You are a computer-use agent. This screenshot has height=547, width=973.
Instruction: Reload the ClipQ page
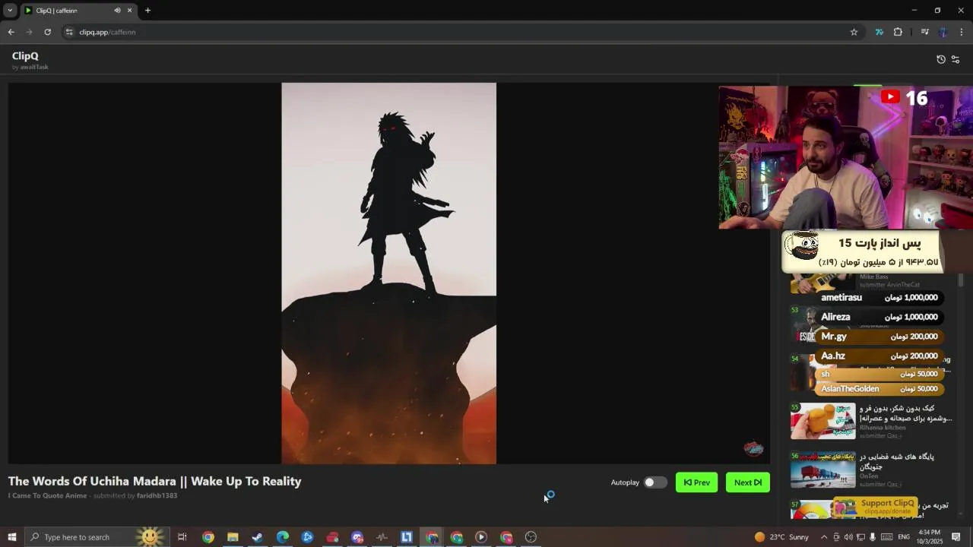coord(47,32)
